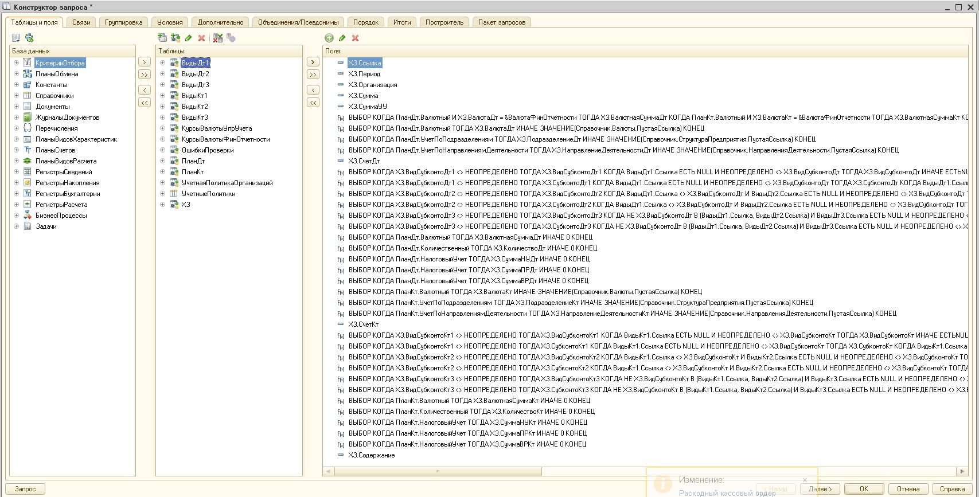This screenshot has height=497, width=979.
Task: Click the РегистрыБухгалтерии icon
Action: [x=27, y=193]
